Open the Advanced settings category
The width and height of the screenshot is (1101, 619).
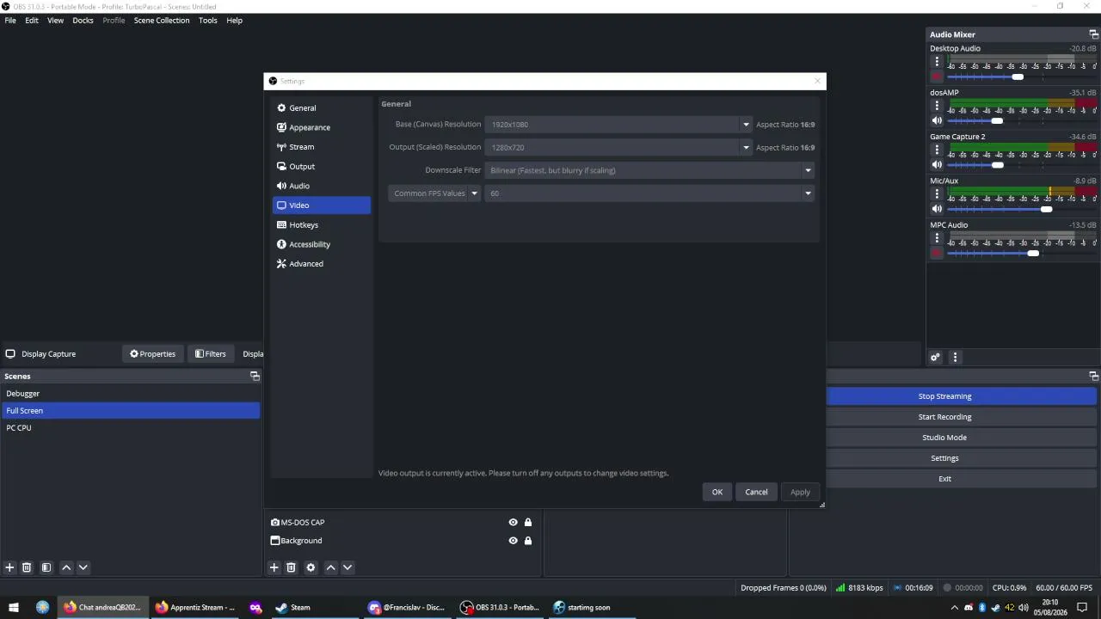point(321,264)
